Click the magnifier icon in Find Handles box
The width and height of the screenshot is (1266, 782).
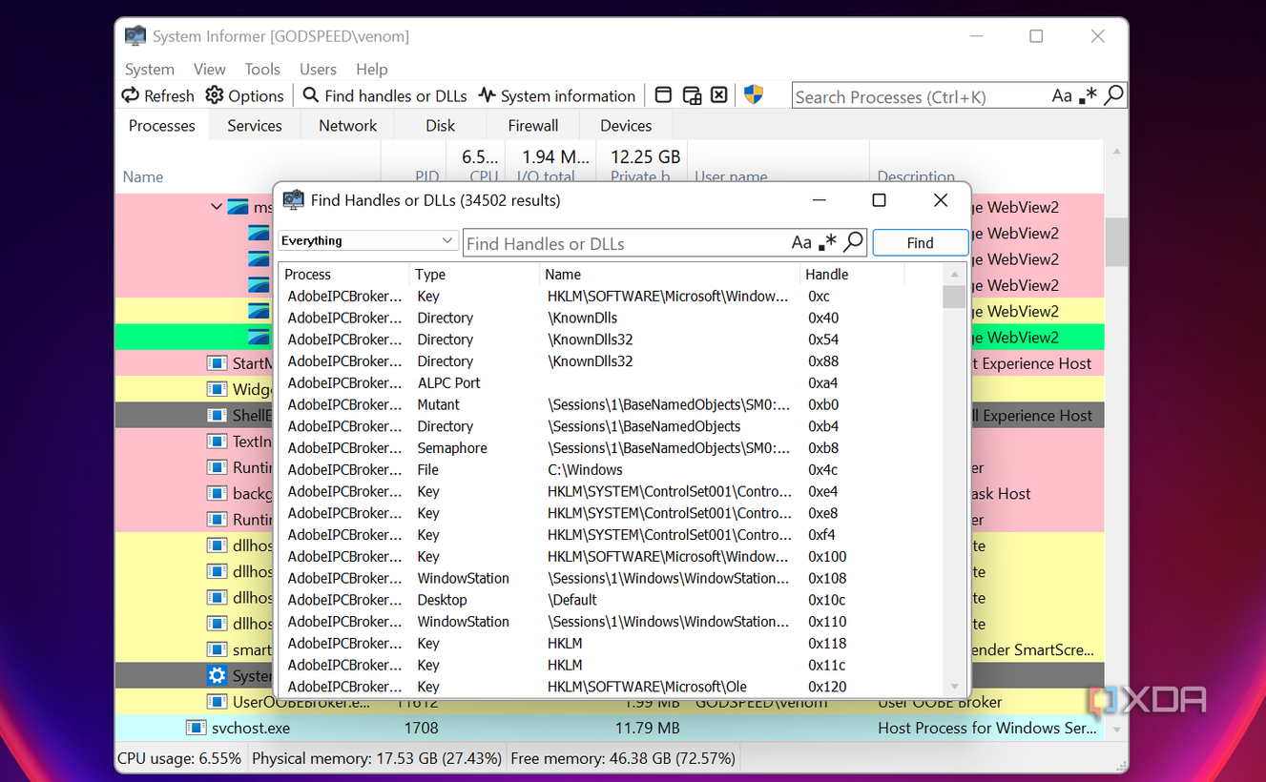point(854,242)
